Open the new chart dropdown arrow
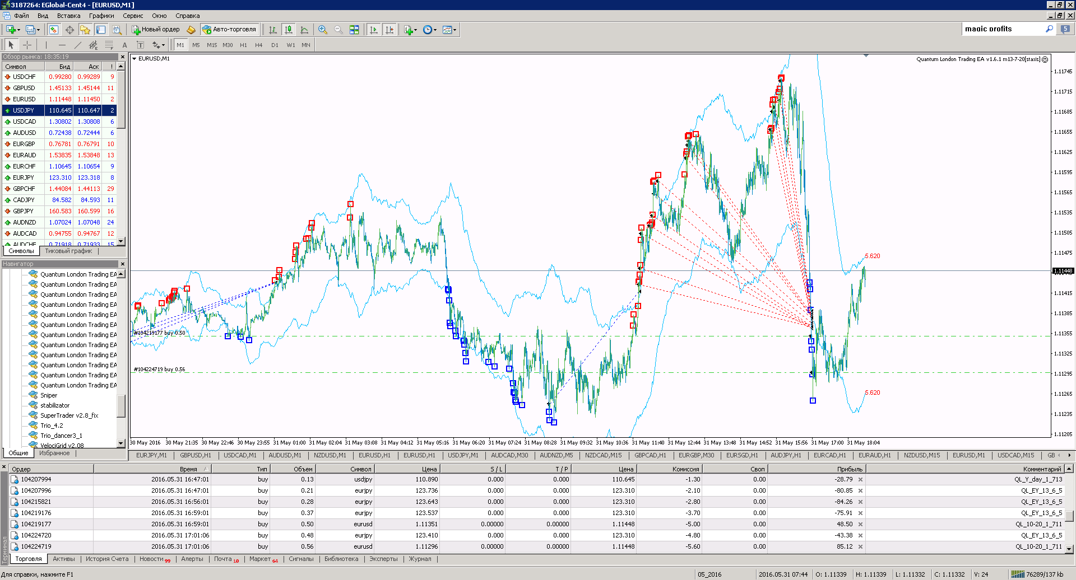 [x=19, y=30]
